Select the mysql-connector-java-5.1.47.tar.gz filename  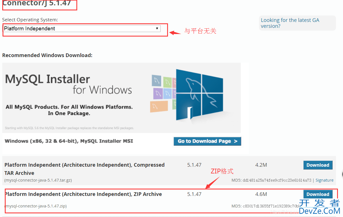(x=38, y=180)
